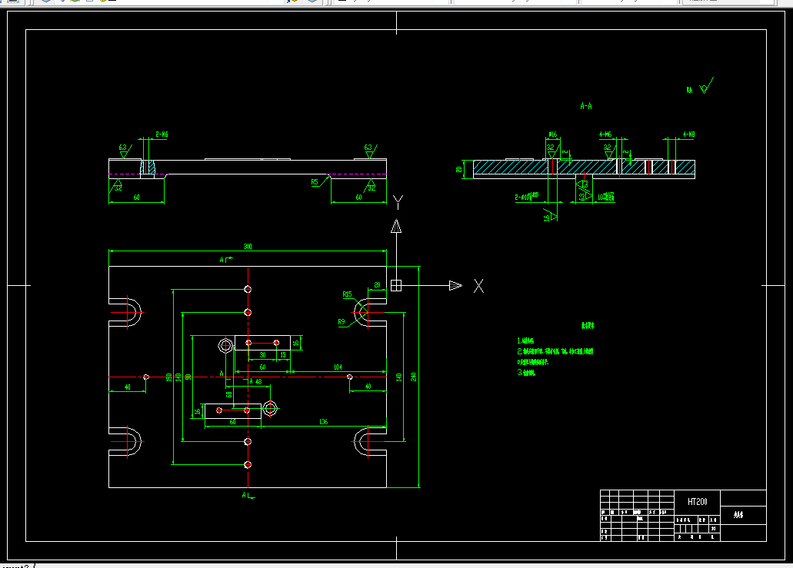The width and height of the screenshot is (793, 568).
Task: Pick the 90 vertical dimension text
Action: pyautogui.click(x=188, y=377)
